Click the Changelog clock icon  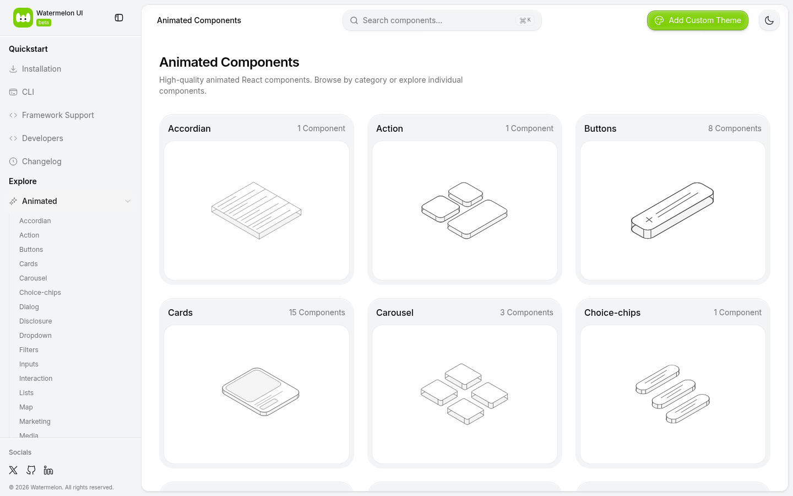[13, 161]
